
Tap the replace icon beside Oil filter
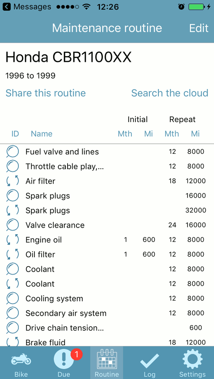(13, 255)
